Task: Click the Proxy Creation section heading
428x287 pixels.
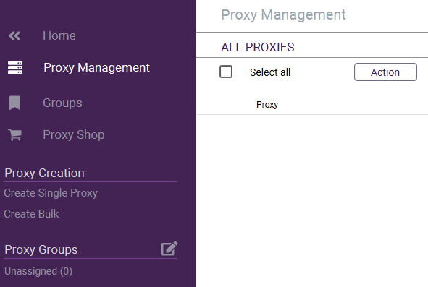Action: [x=44, y=173]
